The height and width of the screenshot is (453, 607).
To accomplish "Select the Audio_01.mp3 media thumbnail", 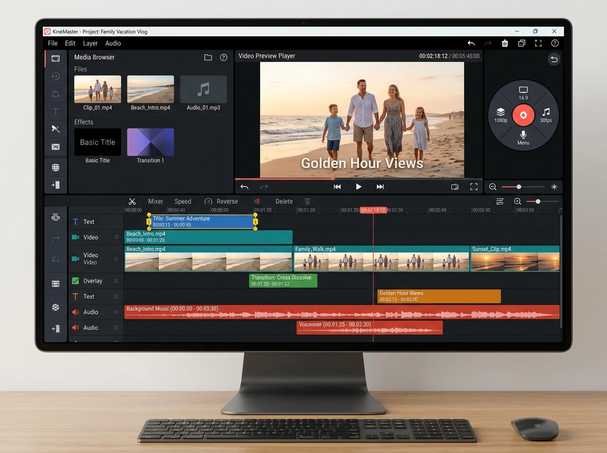I will (203, 89).
